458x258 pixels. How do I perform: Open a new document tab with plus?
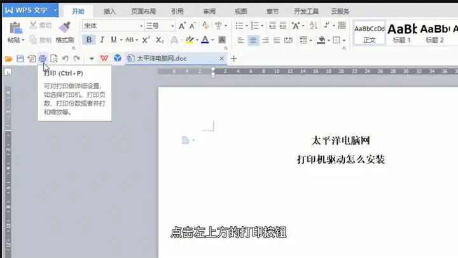point(233,59)
